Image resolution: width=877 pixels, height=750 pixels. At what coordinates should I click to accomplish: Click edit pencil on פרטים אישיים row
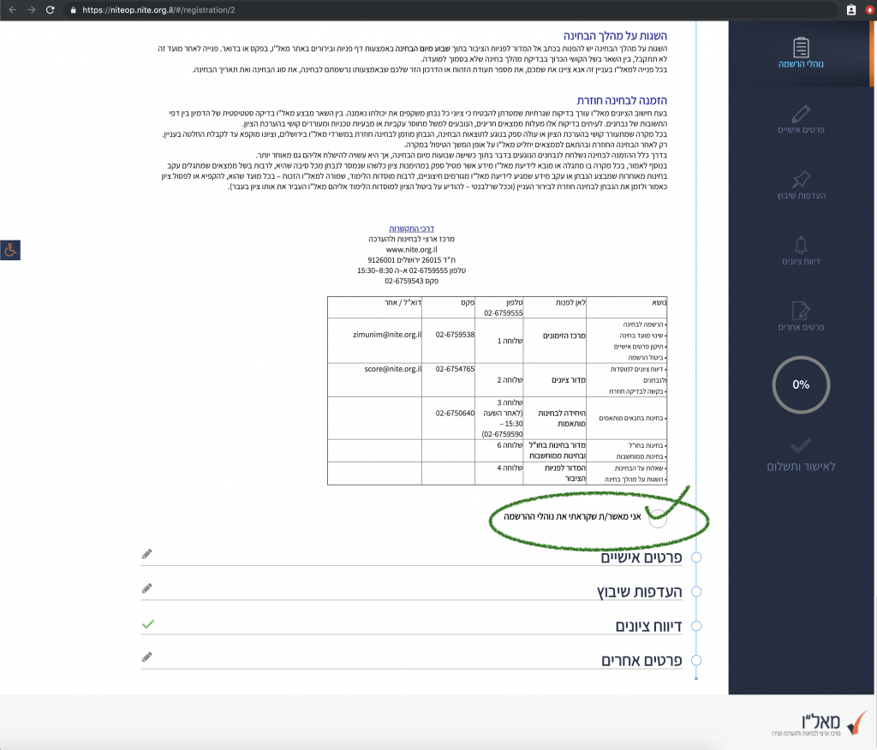coord(147,554)
